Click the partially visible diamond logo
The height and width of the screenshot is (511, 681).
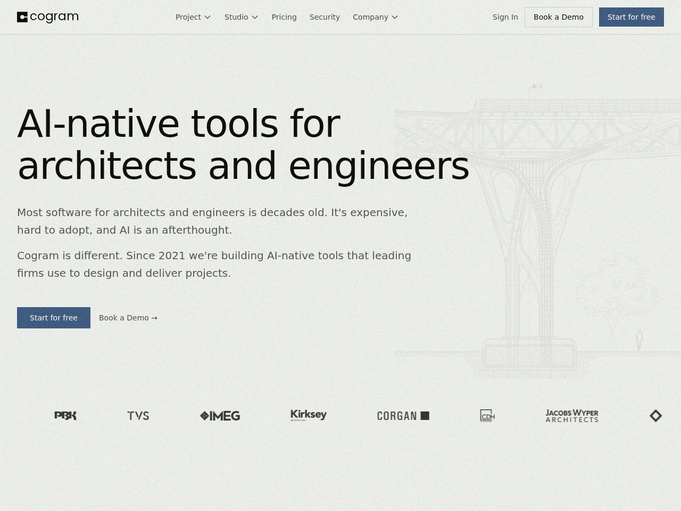pos(655,416)
